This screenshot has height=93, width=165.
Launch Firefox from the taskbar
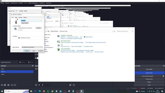tap(44, 91)
